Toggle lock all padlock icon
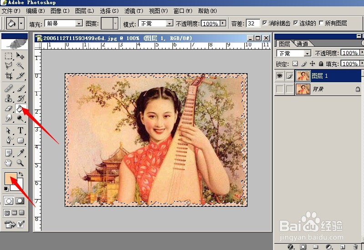Screen dimensions: 364x250 point(321,64)
